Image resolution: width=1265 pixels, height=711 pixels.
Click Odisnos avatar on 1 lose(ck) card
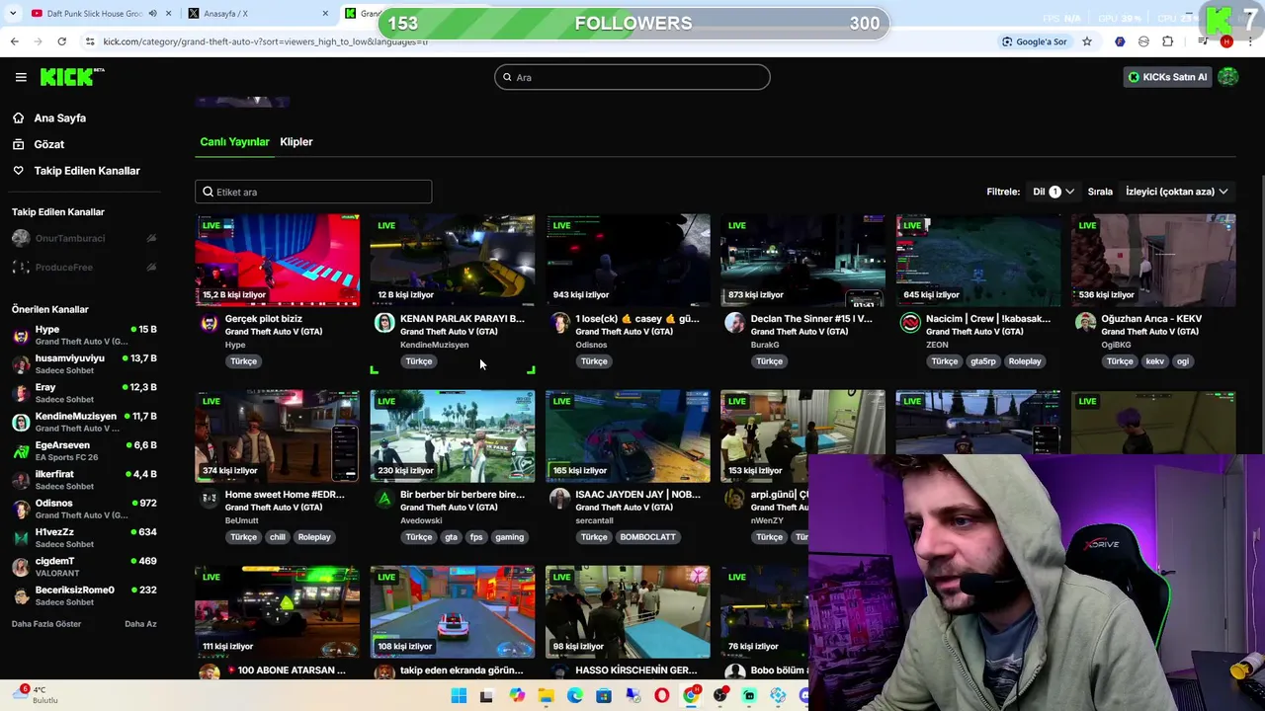(559, 323)
